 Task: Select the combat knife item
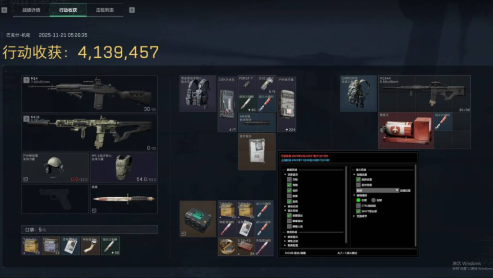[x=123, y=199]
